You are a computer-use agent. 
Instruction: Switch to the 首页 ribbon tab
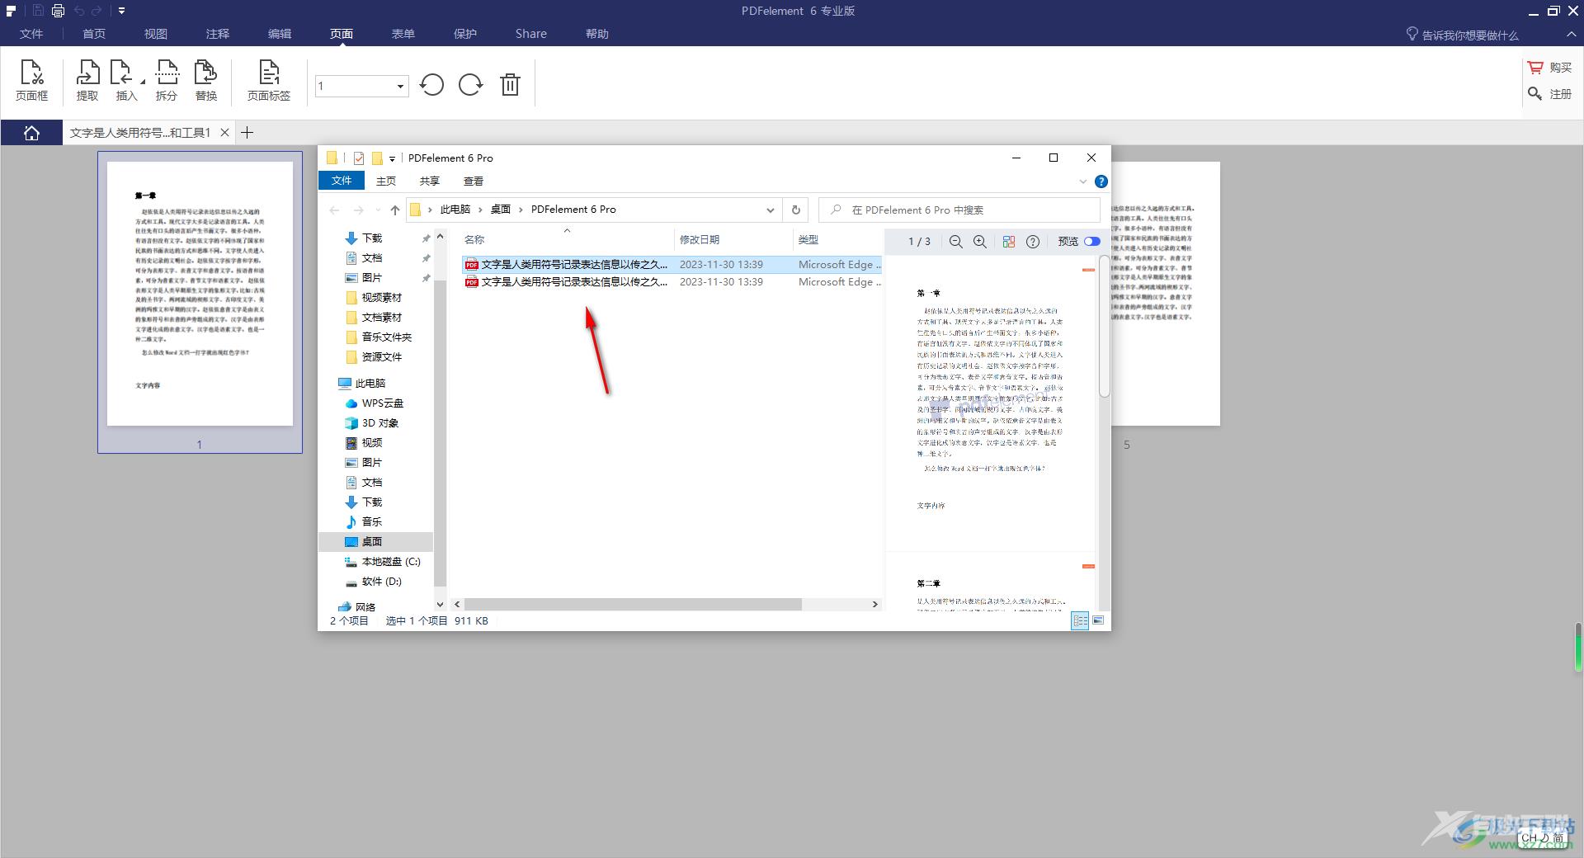coord(94,34)
